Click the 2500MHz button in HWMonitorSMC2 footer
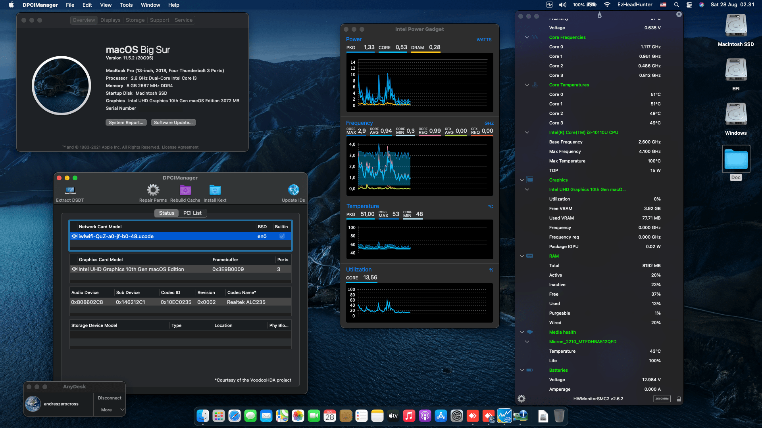 click(662, 399)
